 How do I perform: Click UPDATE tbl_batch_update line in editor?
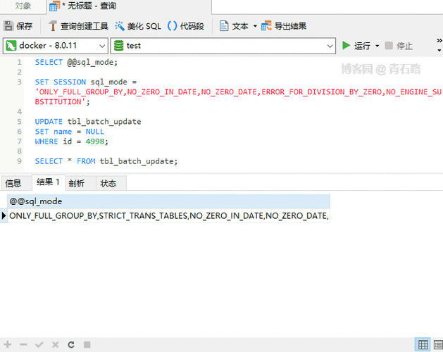click(88, 122)
